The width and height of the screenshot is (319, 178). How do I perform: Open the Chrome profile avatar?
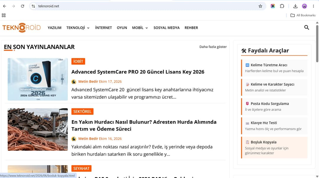pyautogui.click(x=304, y=6)
